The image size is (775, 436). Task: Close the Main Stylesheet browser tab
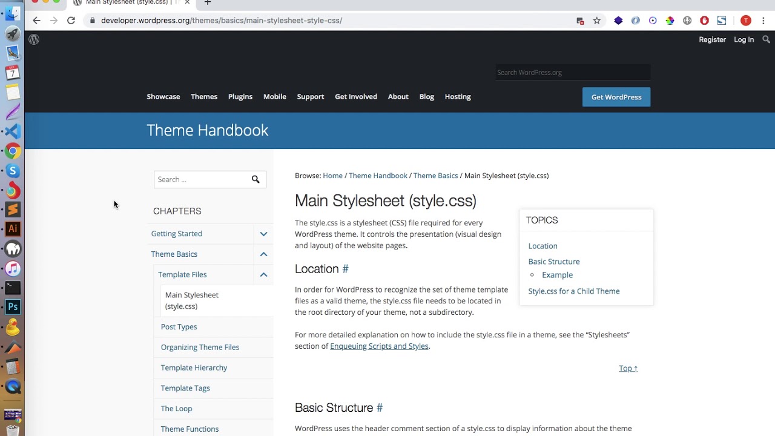(187, 2)
